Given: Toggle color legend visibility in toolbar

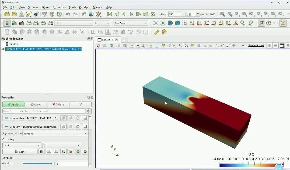Looking at the screenshot, I should pyautogui.click(x=7, y=23).
